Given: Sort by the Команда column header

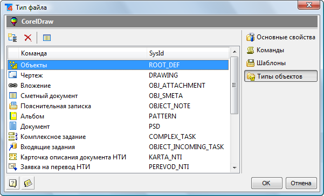Looking at the screenshot, I should pyautogui.click(x=82, y=53).
